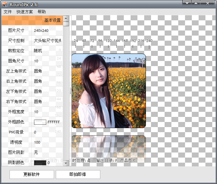Screen dimensions: 217x184
Task: Click the 裁剪定位 label
Action: (16, 51)
